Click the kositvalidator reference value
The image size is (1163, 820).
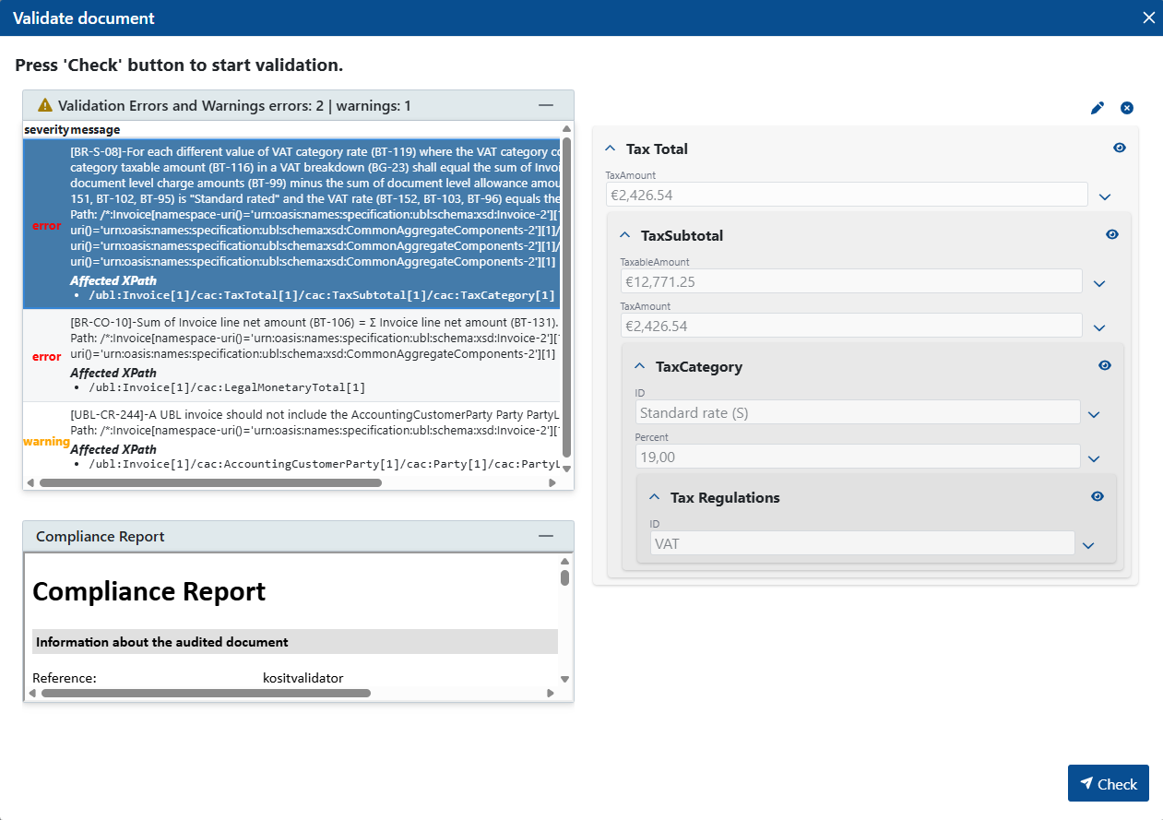tap(303, 678)
